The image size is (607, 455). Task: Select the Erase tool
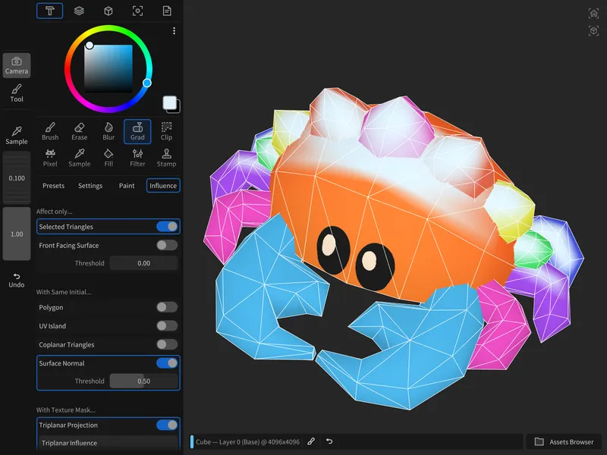click(x=79, y=131)
